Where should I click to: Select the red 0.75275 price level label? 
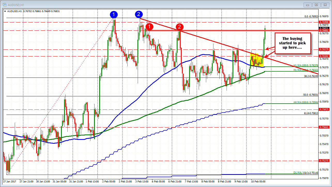tap(324, 161)
